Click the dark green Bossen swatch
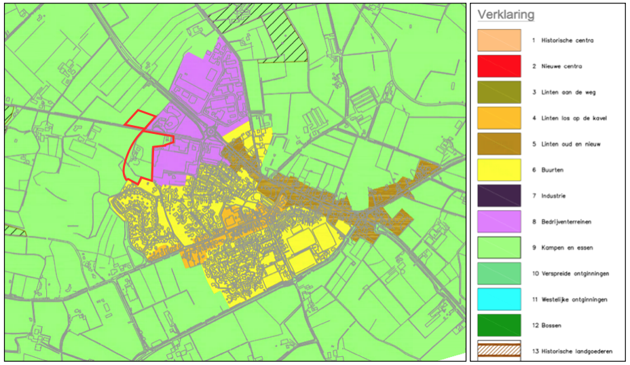Viewport: 630px width, 365px height. [x=499, y=325]
